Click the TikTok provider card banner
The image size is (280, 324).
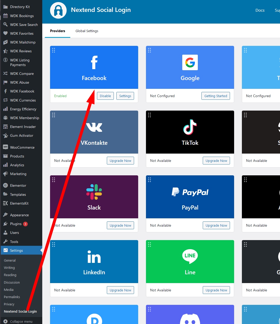point(190,132)
